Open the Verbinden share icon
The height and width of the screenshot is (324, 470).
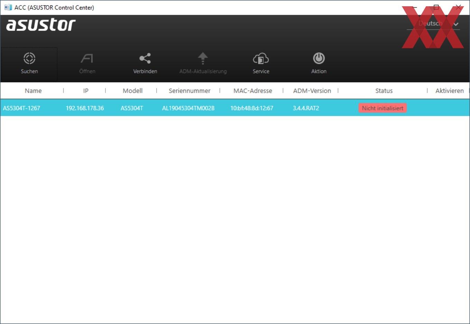point(145,58)
